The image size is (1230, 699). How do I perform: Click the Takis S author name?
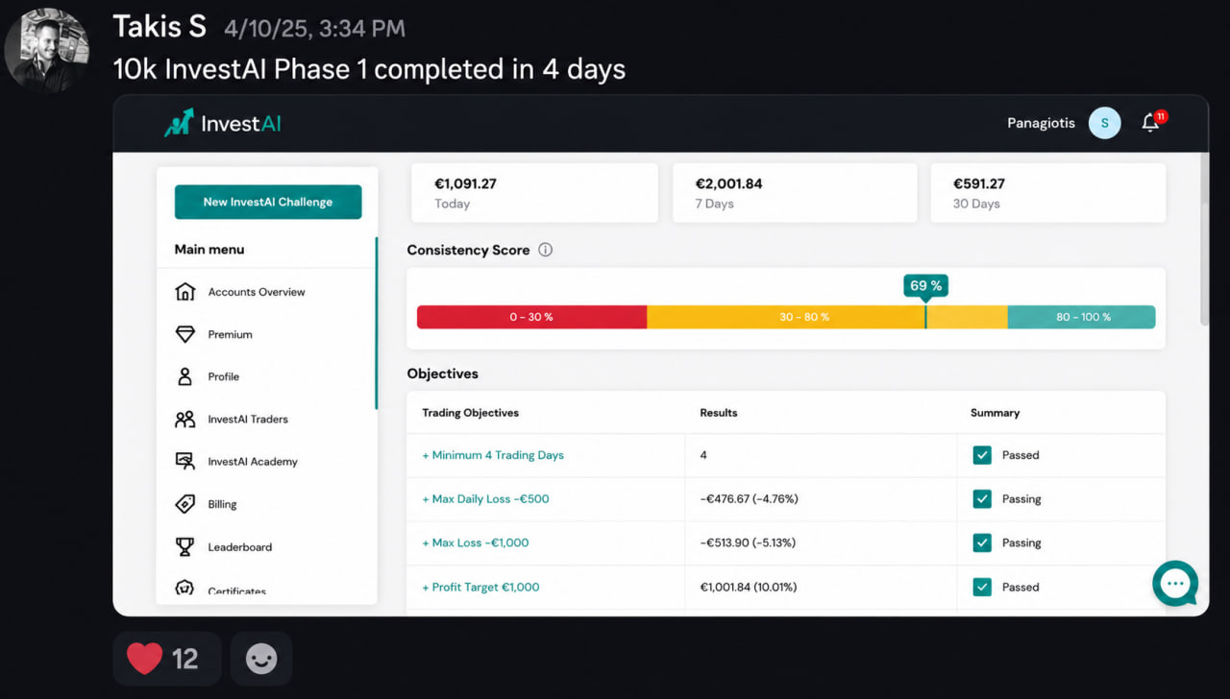point(160,26)
